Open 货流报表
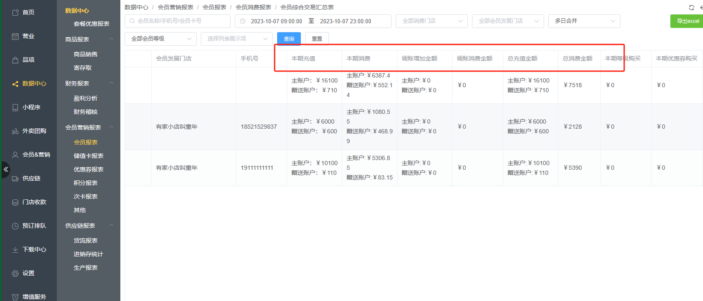Image resolution: width=703 pixels, height=301 pixels. pyautogui.click(x=86, y=240)
